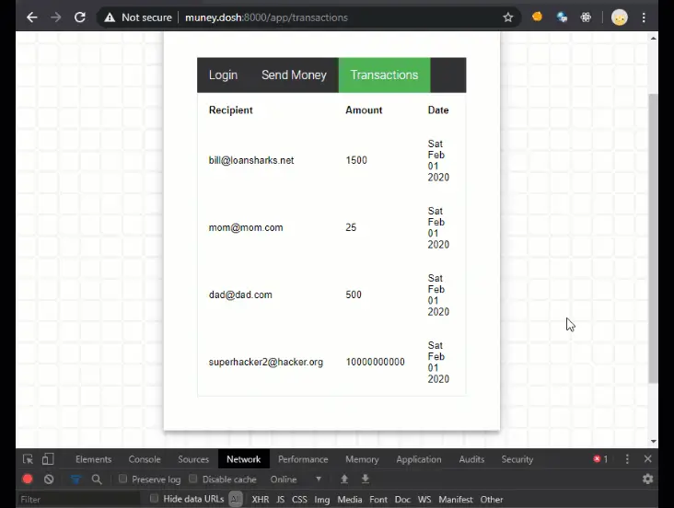
Task: Filter requests by Media type
Action: [350, 500]
